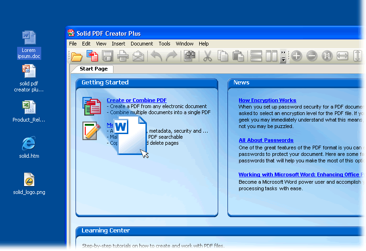Click the Create or Combine PDF documents icon
The height and width of the screenshot is (251, 366).
[x=92, y=106]
